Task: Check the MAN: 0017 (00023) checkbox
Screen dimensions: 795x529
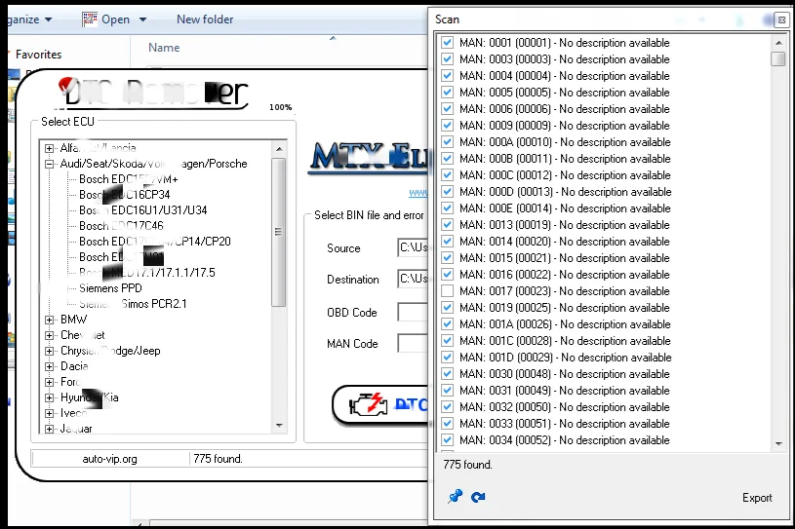Action: point(447,291)
